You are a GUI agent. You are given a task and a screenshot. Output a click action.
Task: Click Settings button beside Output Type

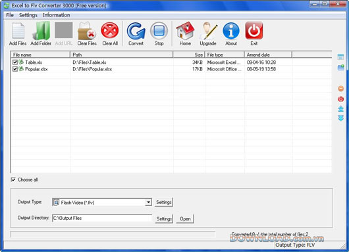(x=164, y=202)
